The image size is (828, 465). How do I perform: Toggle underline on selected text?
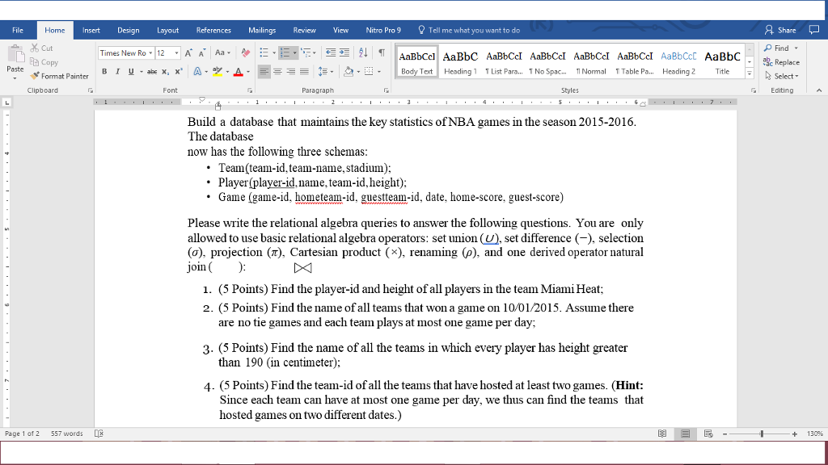129,71
